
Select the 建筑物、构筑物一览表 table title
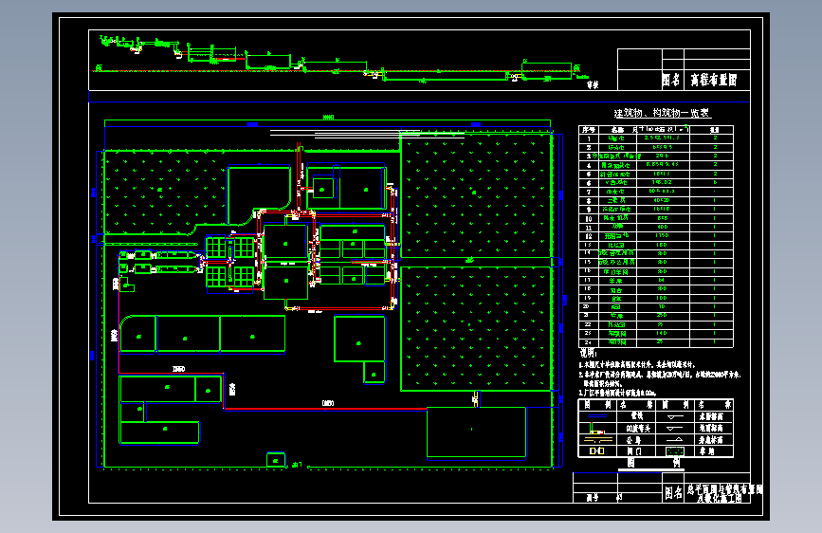point(662,113)
